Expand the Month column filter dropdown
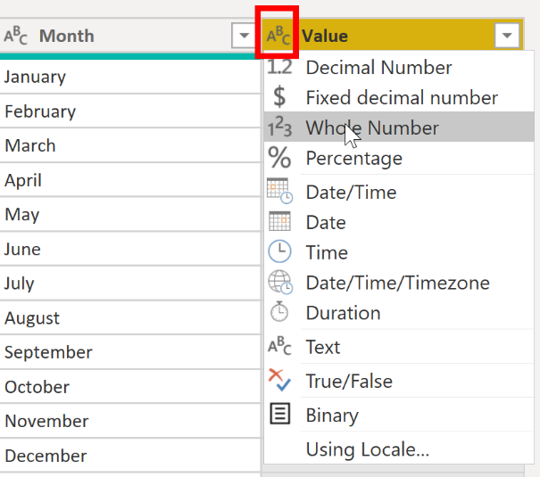This screenshot has width=540, height=477. pyautogui.click(x=244, y=36)
